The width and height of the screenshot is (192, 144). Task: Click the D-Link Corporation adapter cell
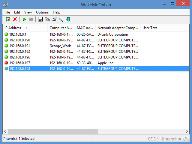pos(113,34)
